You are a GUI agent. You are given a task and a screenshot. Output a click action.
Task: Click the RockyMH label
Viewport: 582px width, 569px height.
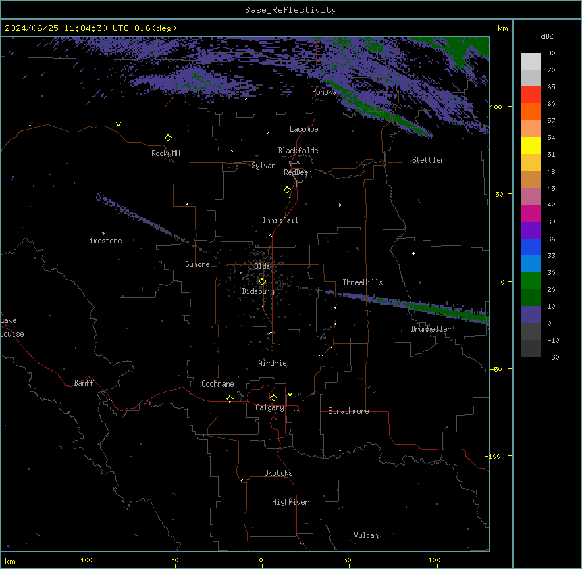(165, 153)
